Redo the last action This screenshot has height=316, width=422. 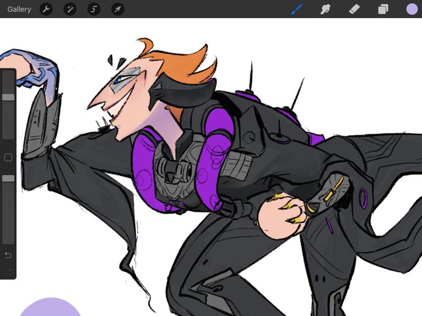pyautogui.click(x=8, y=271)
